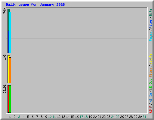Click day 22 on the x-axis
Image resolution: width=154 pixels, height=120 pixels.
[104, 117]
